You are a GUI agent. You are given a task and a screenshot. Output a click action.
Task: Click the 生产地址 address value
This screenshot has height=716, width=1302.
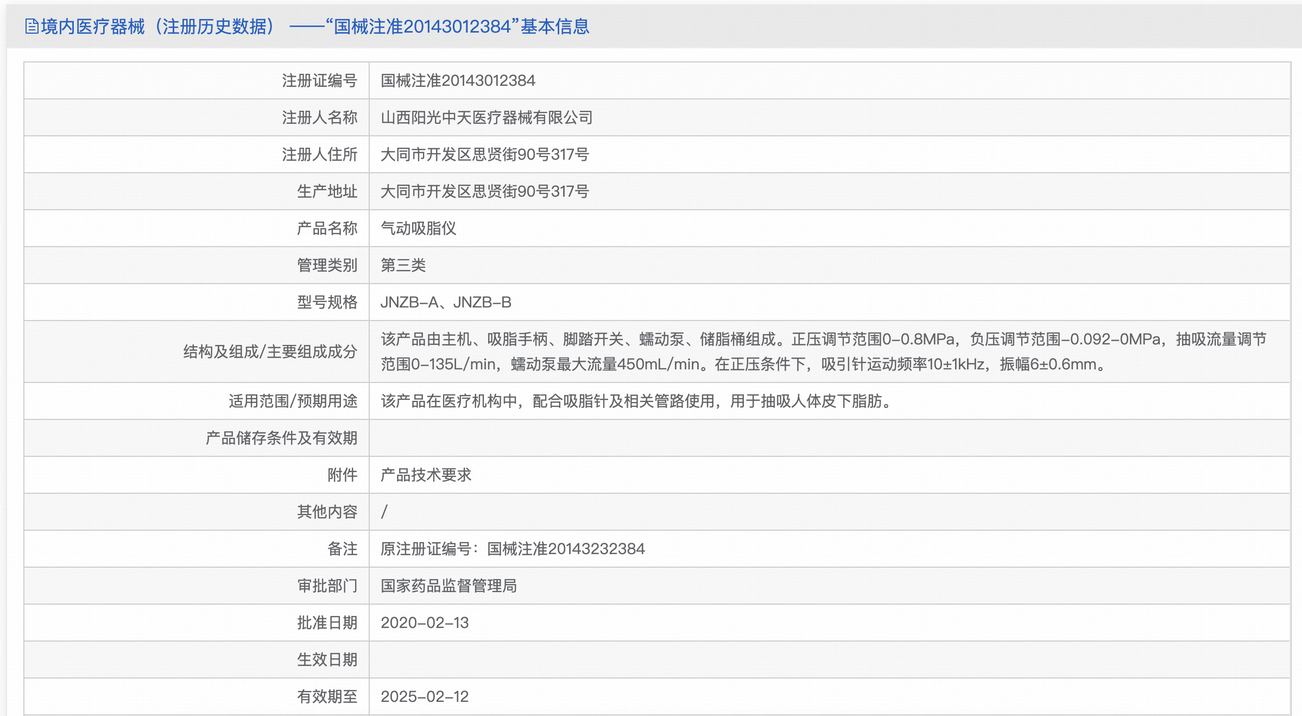coord(484,192)
